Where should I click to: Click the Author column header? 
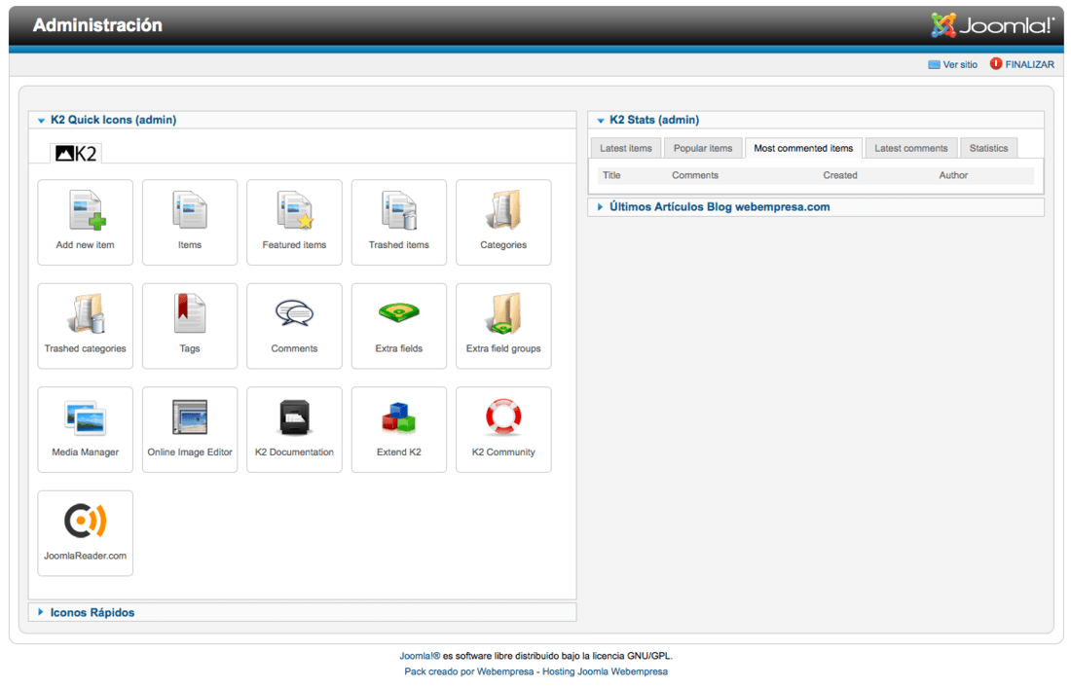coord(953,175)
